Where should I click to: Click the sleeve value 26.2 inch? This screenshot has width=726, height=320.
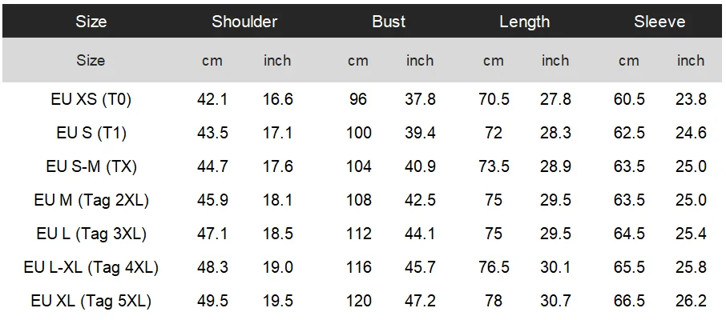pos(691,302)
